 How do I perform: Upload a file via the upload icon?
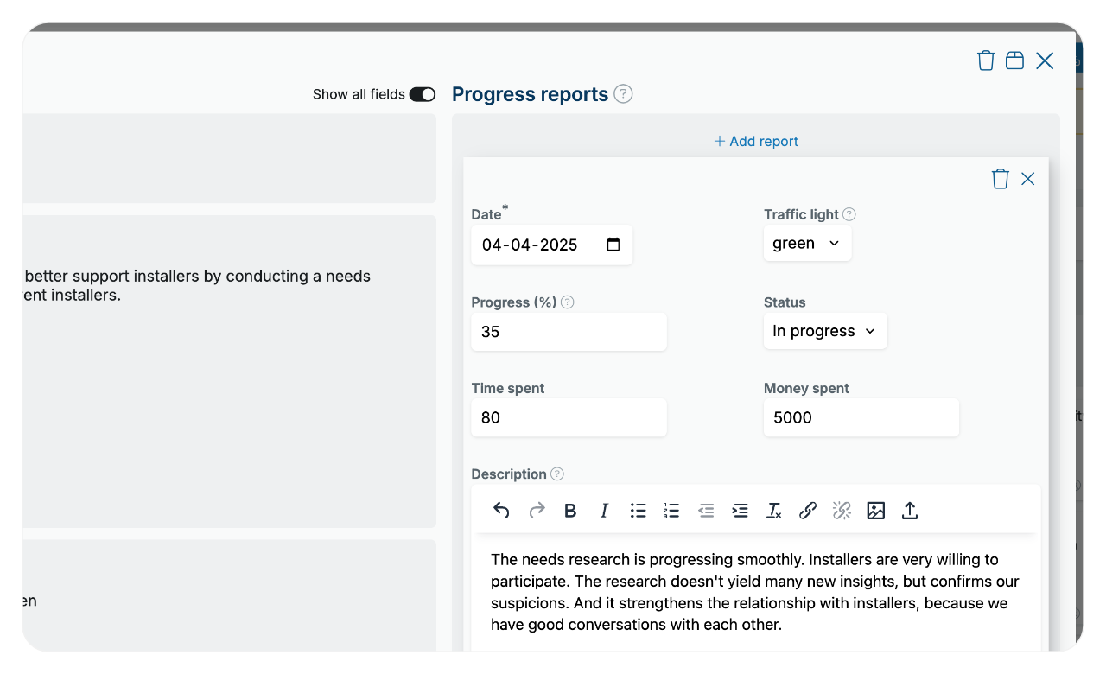910,511
